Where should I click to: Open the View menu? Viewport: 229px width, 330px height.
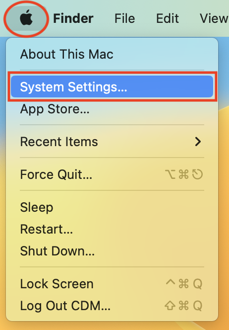point(214,18)
